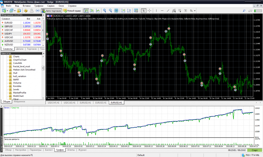This screenshot has width=263, height=157.
Task: Open the profiles dropdown arrow
Action: 15,11
